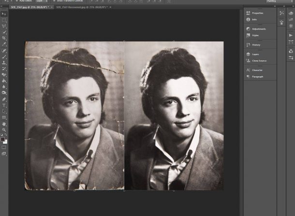Expand the far-right dock double arrows

click(x=293, y=6)
